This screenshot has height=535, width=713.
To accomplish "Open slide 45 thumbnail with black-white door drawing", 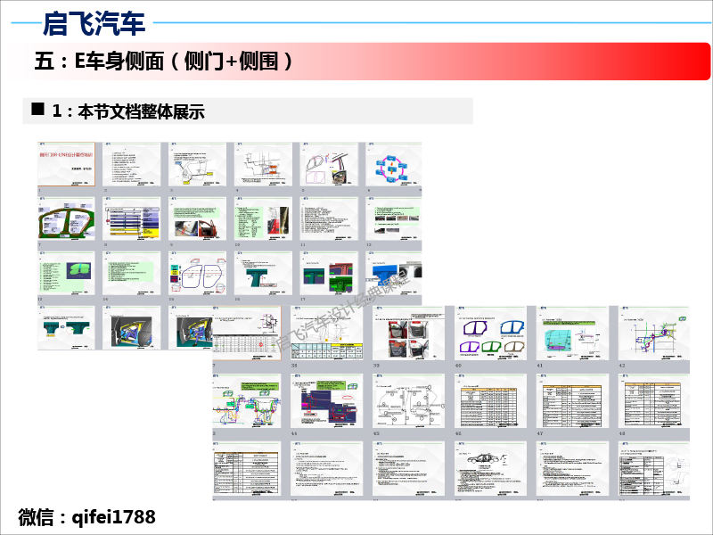I will (408, 400).
